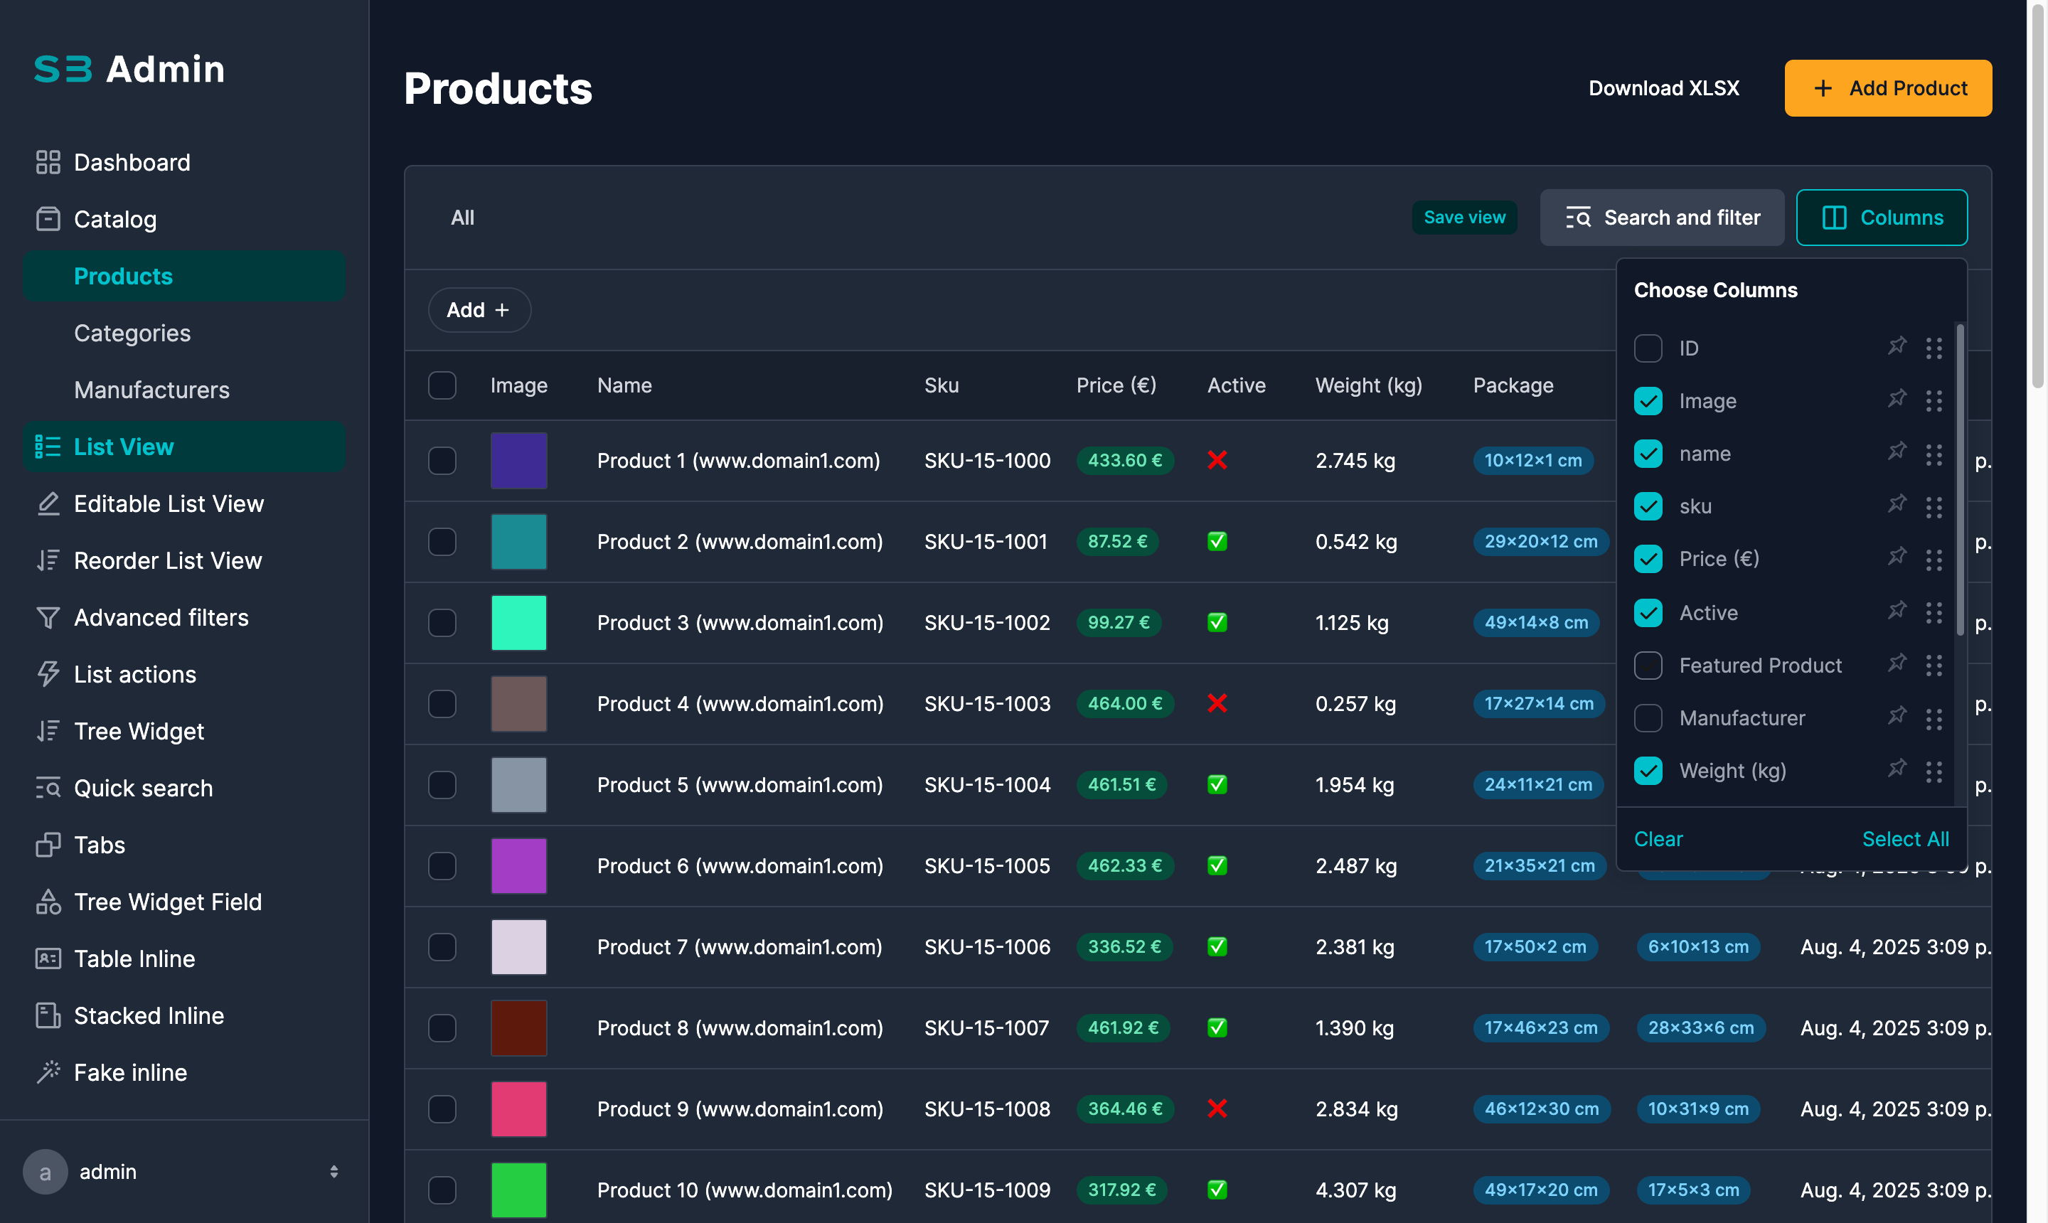
Task: Click the Dashboard grid icon in sidebar
Action: (x=48, y=162)
